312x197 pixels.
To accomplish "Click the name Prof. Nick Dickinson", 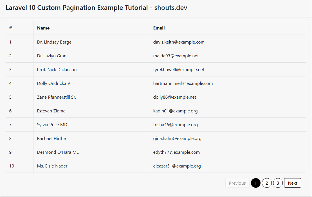I will coord(57,70).
